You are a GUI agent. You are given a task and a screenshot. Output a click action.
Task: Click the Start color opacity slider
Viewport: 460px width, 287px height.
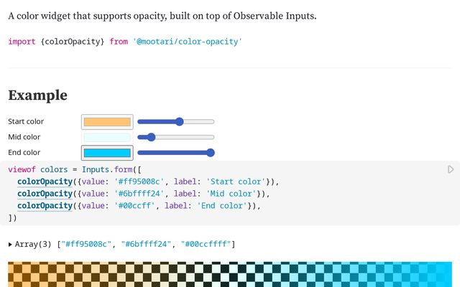point(175,122)
